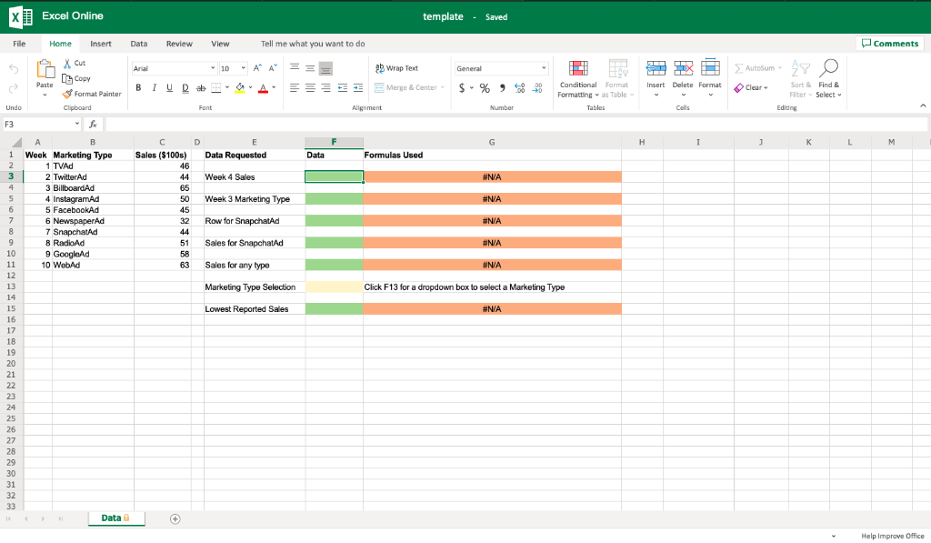This screenshot has width=931, height=543.
Task: Increase decimal places icon
Action: [519, 88]
